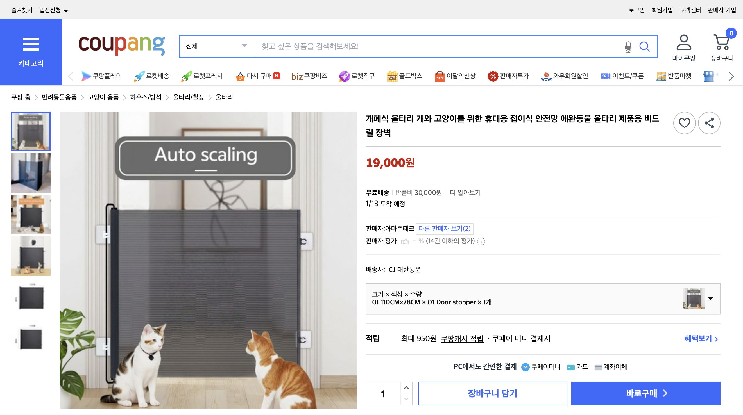Click the 장바구니 담기 button
743x415 pixels.
point(493,393)
